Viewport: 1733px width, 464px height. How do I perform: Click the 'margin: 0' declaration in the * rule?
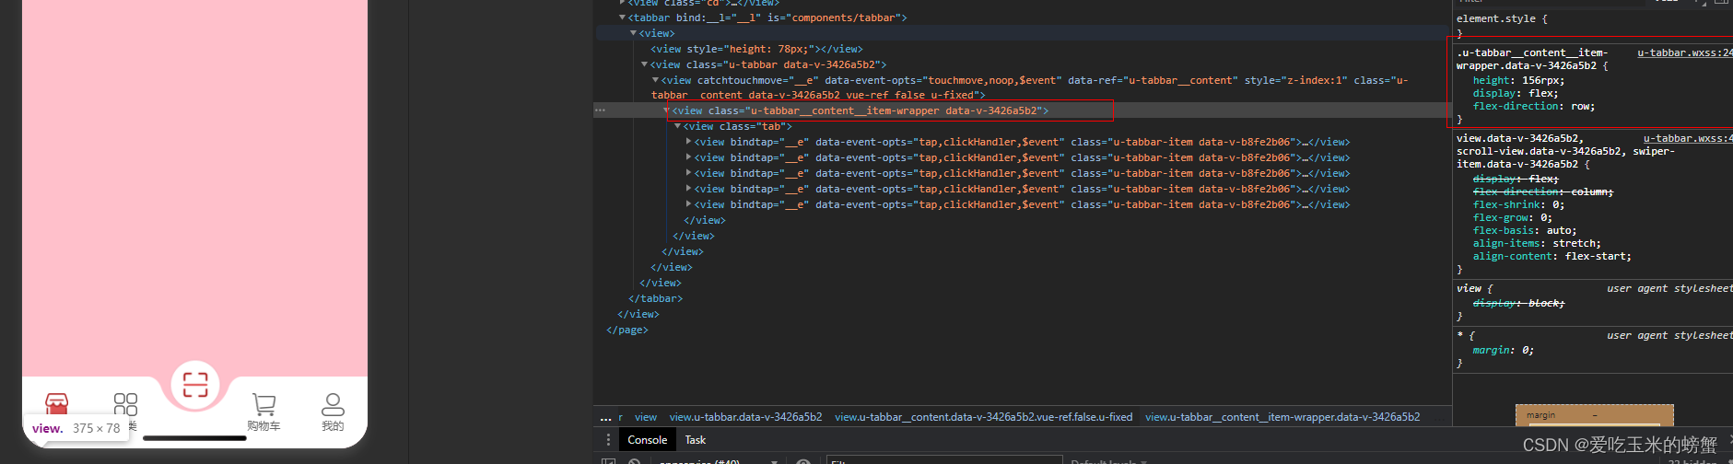click(1504, 351)
